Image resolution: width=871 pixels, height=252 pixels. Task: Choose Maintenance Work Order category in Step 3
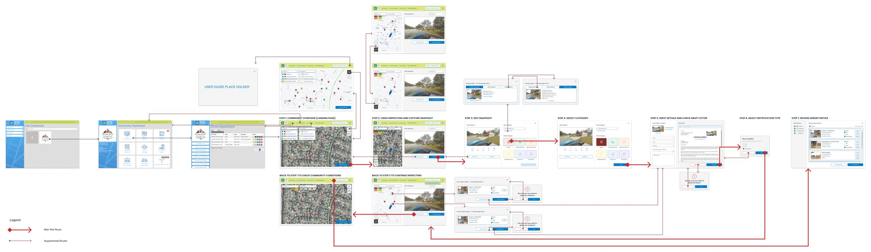[x=531, y=142]
